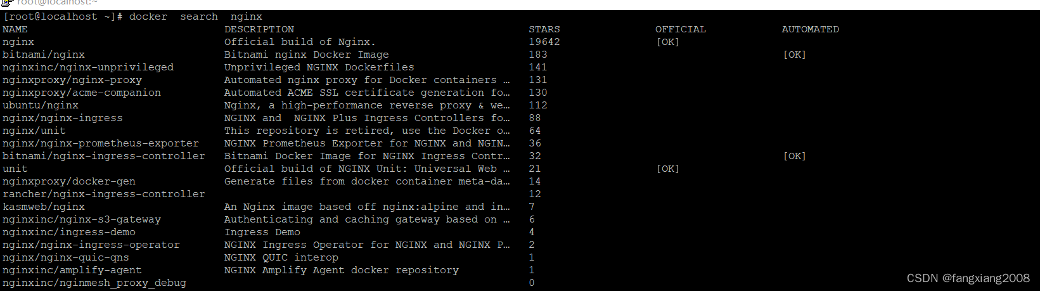Select nginxinc/nginmesh_proxy_debug in the last row
The height and width of the screenshot is (291, 1040).
tap(94, 283)
